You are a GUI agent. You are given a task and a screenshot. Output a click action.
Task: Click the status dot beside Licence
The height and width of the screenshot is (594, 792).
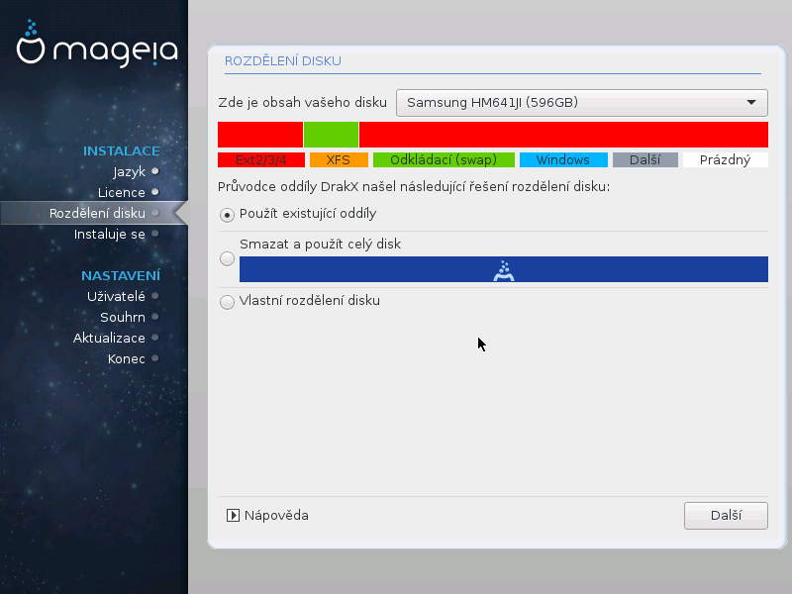pos(155,192)
